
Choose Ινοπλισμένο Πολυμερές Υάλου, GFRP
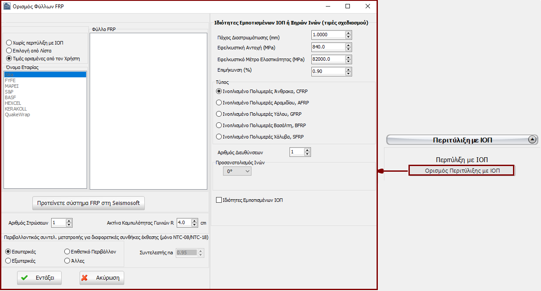(219, 114)
